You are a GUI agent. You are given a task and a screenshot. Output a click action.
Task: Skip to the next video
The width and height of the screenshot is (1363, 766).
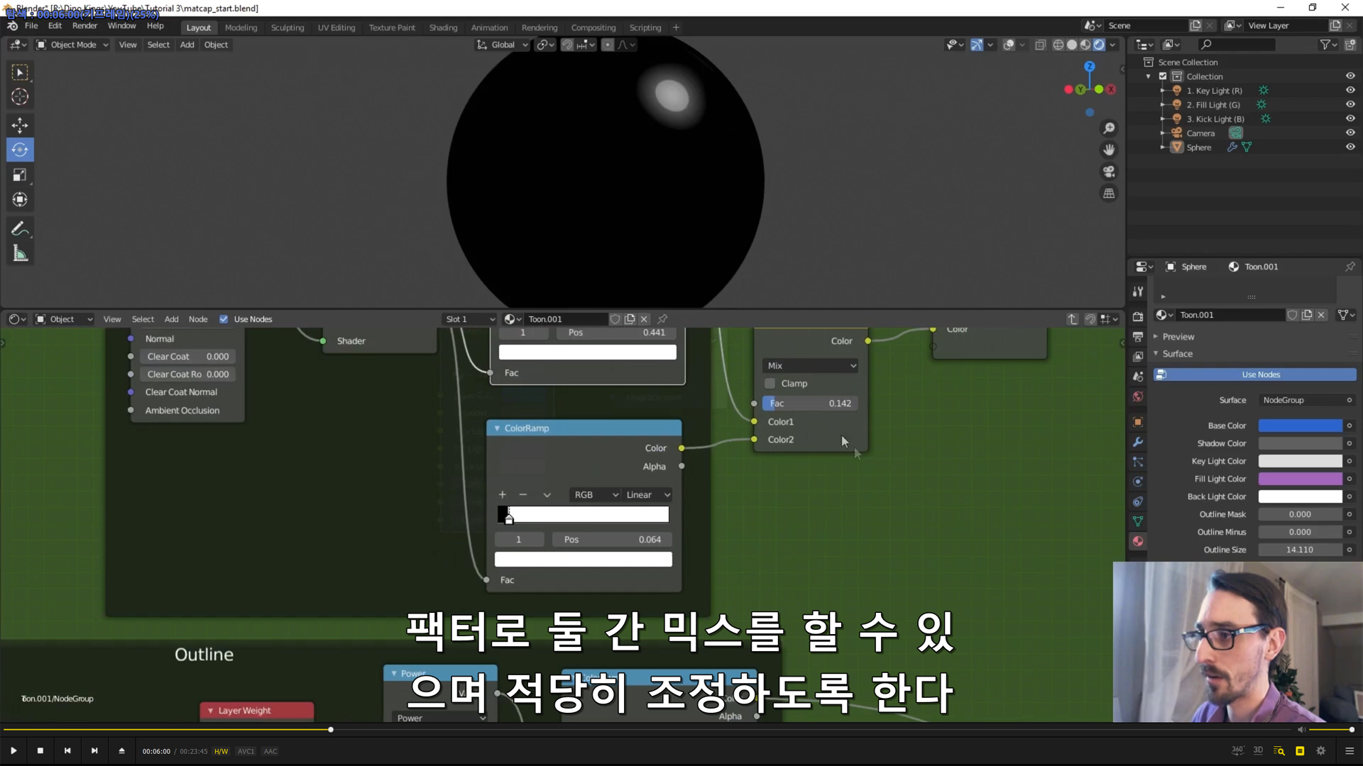pos(94,750)
